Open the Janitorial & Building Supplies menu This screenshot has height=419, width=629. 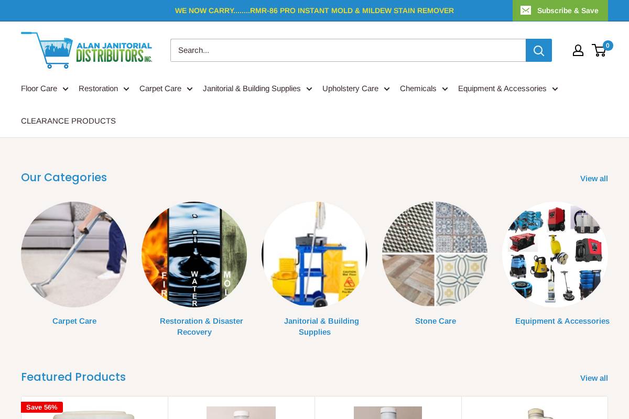click(257, 89)
